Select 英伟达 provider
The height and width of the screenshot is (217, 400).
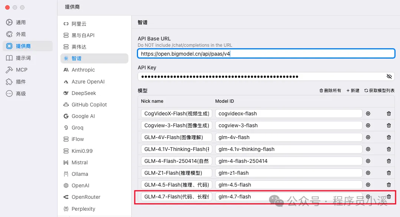94,47
